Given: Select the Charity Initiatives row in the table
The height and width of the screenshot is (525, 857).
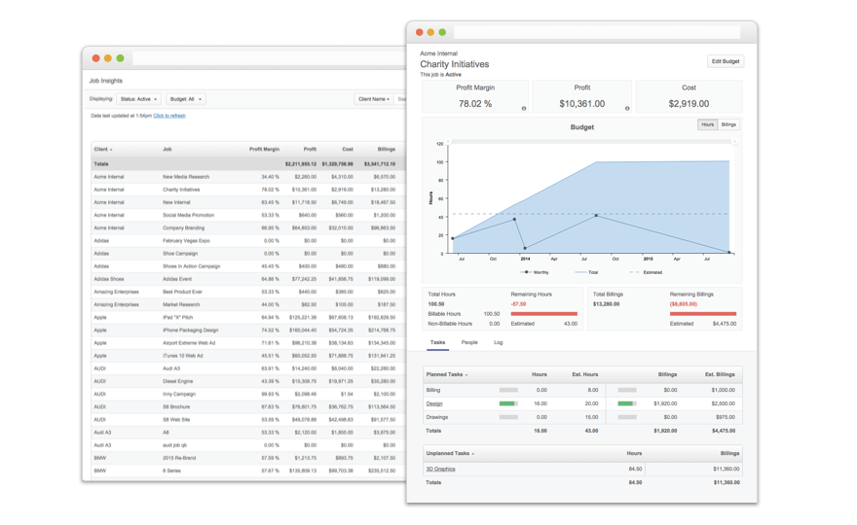Looking at the screenshot, I should point(248,190).
